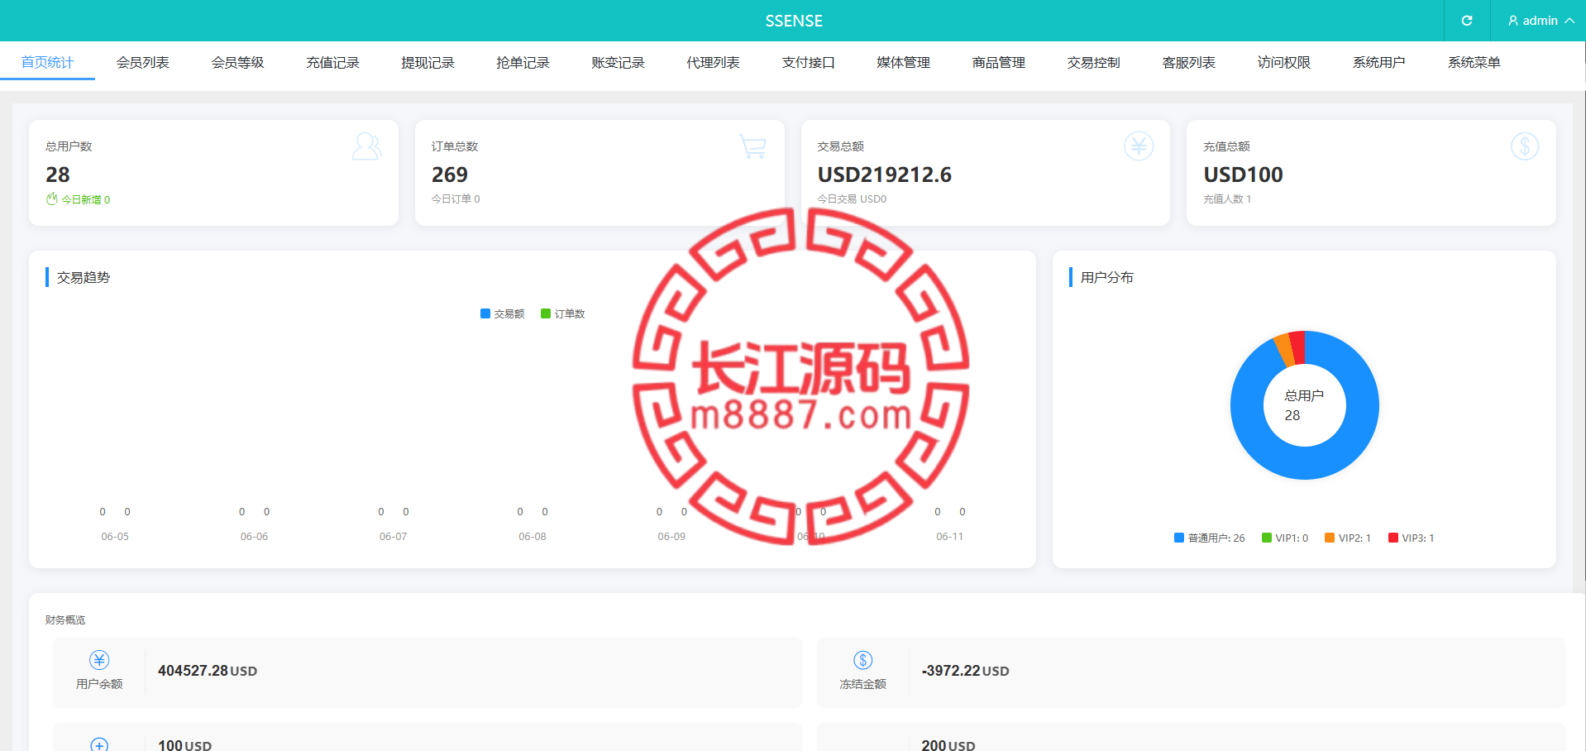Click order total 269
1586x751 pixels.
point(450,175)
